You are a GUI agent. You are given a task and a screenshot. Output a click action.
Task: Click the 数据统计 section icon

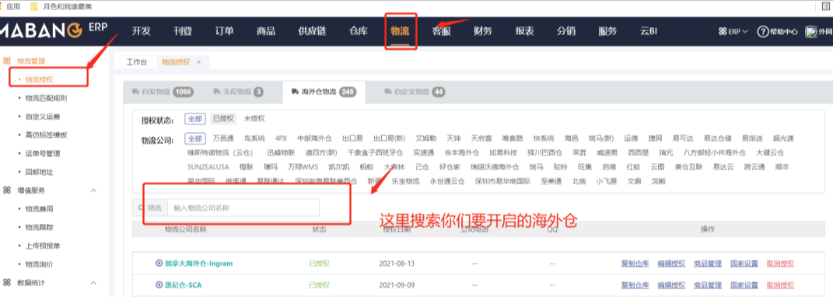pyautogui.click(x=7, y=283)
